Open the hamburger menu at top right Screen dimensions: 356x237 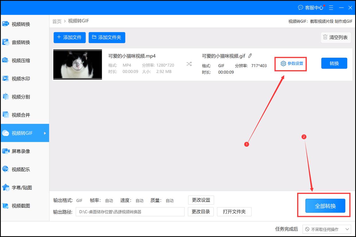[x=331, y=7]
